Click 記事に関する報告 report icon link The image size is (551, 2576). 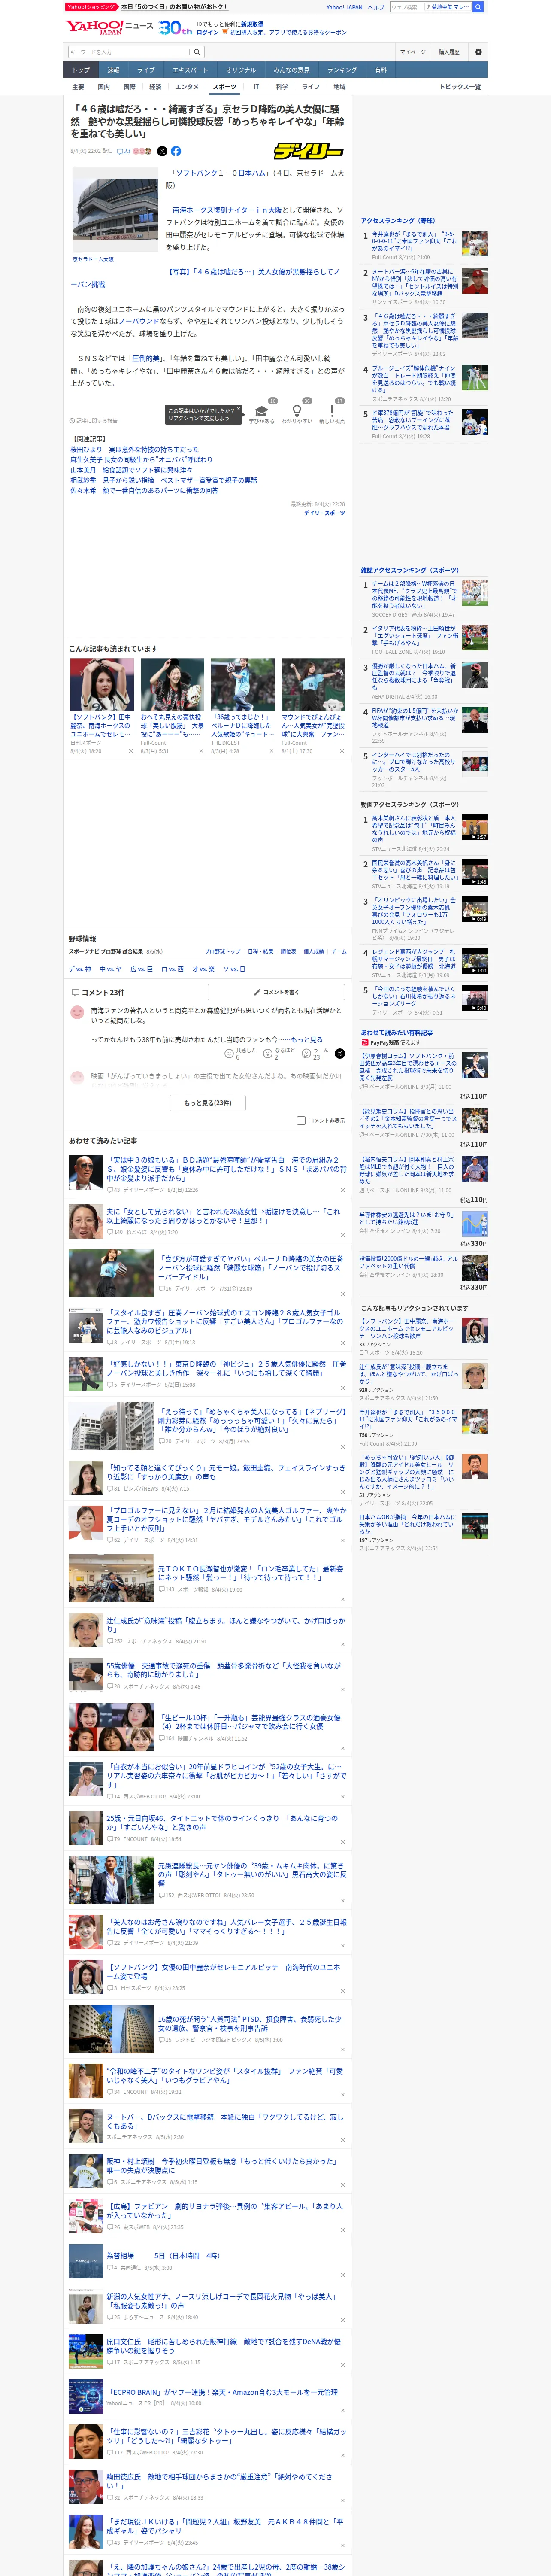(x=93, y=421)
